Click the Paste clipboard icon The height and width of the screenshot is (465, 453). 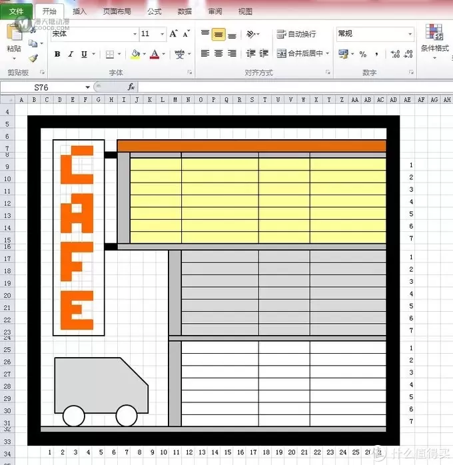click(14, 32)
